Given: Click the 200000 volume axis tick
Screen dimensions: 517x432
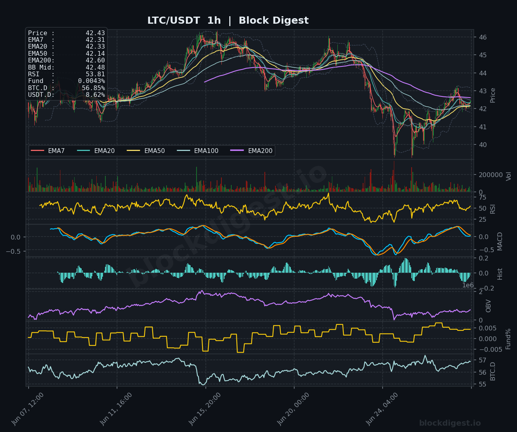Looking at the screenshot, I should click(x=491, y=175).
